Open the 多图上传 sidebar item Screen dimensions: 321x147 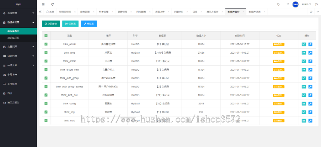[x=19, y=75]
